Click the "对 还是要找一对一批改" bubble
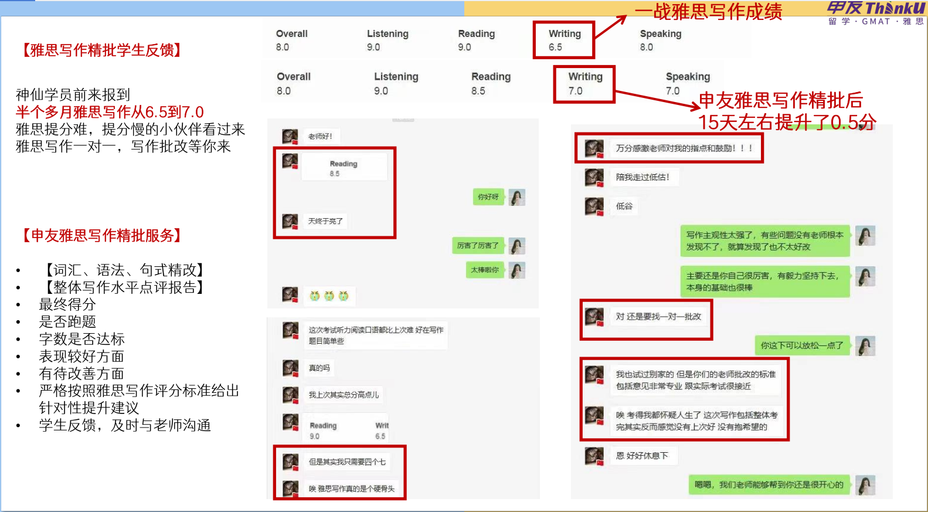 pyautogui.click(x=658, y=317)
